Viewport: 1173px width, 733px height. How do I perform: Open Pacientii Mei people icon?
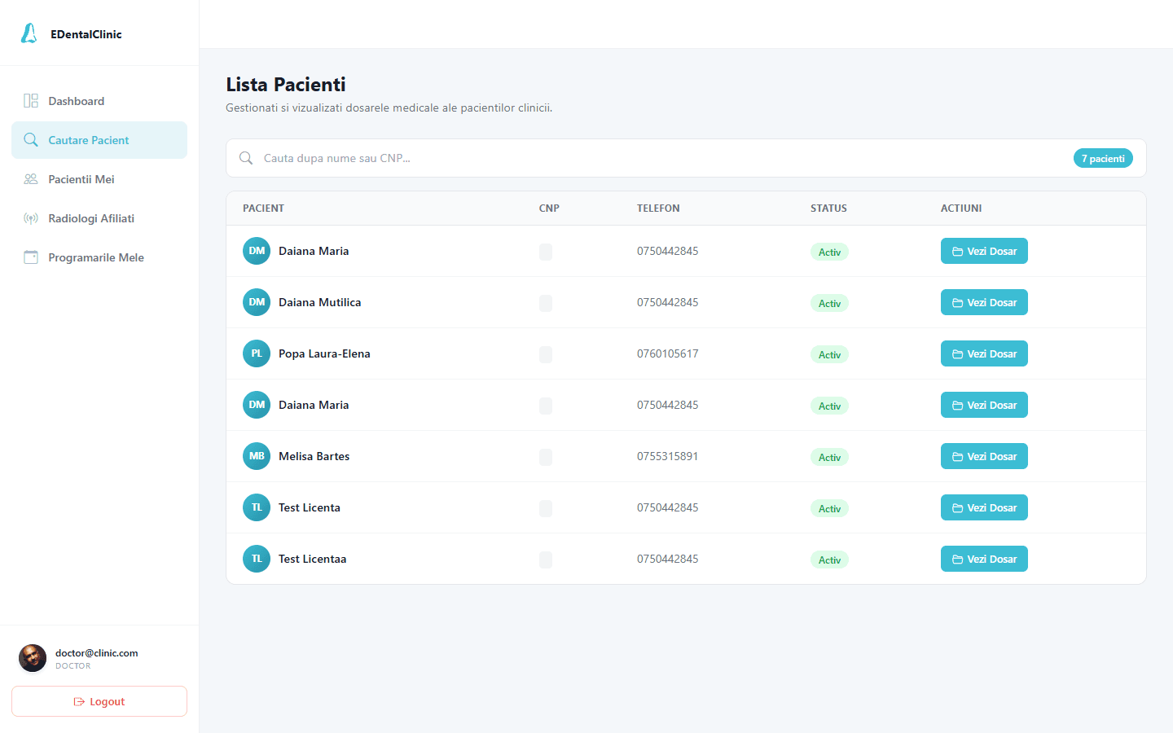point(31,179)
